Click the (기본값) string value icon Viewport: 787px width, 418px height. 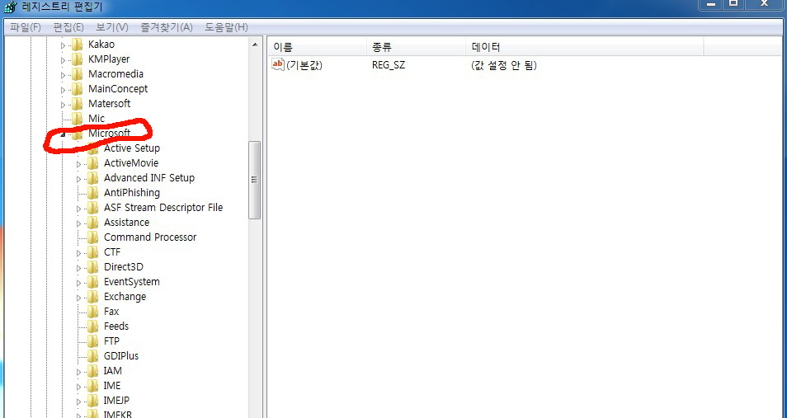pyautogui.click(x=278, y=65)
